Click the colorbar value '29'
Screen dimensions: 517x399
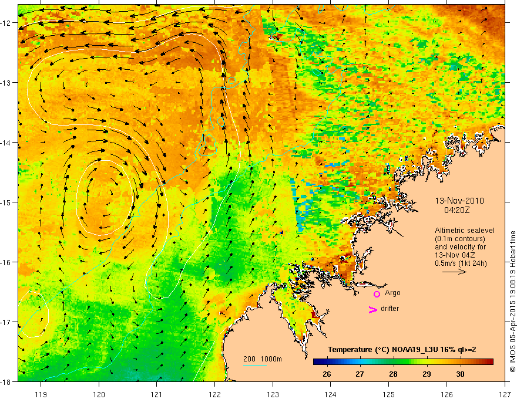(427, 374)
